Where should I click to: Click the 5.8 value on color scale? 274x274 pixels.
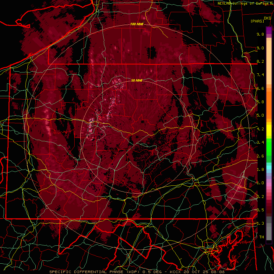pyautogui.click(x=260, y=102)
